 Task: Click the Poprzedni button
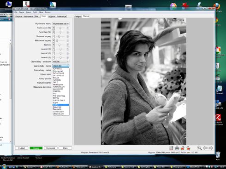51,148
